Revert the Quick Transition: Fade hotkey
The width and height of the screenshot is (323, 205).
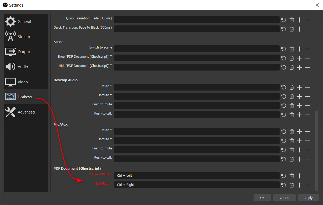pyautogui.click(x=283, y=20)
